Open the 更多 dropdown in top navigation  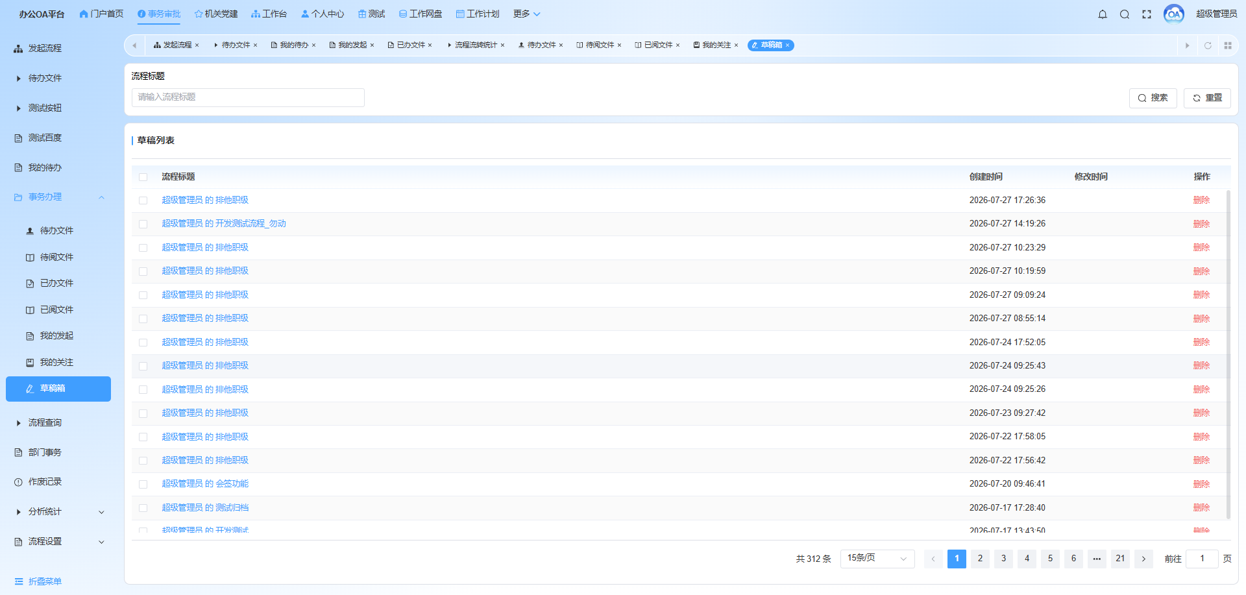[x=526, y=14]
